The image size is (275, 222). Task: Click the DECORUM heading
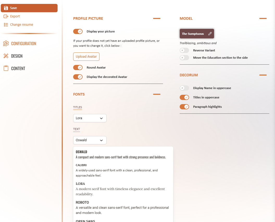point(189,75)
